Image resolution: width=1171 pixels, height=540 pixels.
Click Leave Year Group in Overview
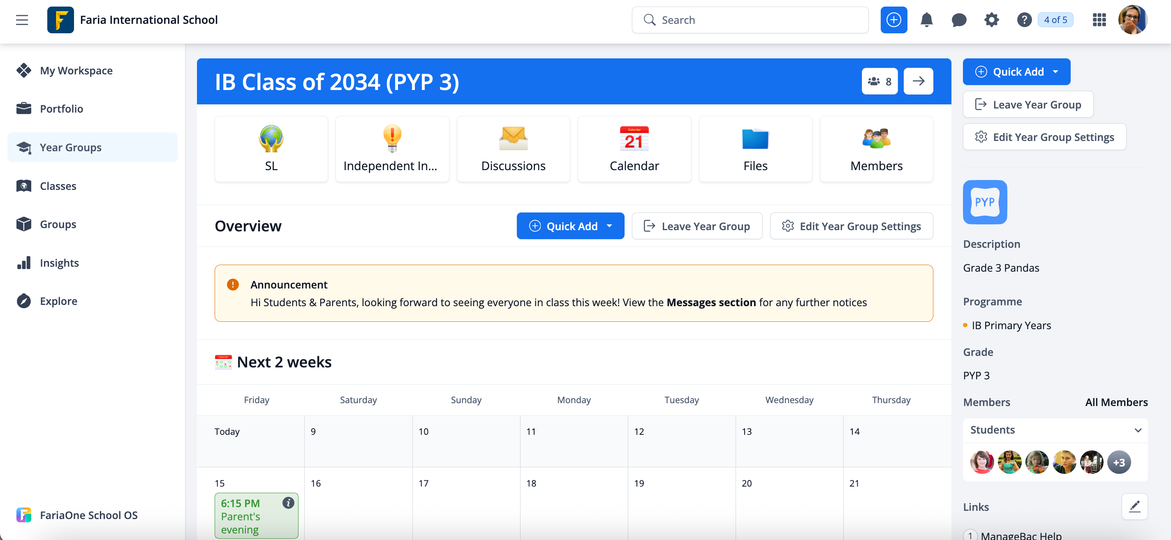697,226
